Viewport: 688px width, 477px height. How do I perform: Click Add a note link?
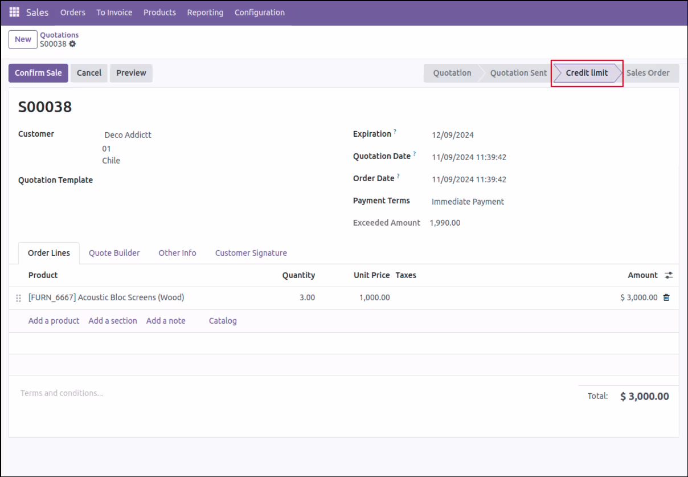coord(166,321)
